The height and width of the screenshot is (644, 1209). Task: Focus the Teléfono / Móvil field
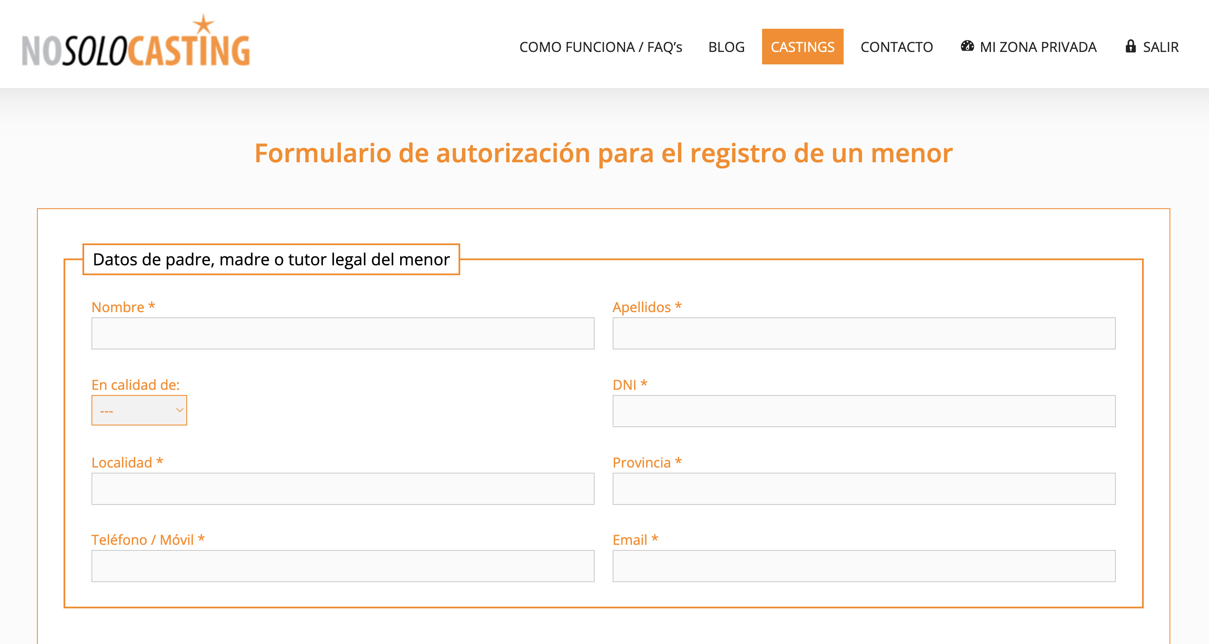point(343,566)
